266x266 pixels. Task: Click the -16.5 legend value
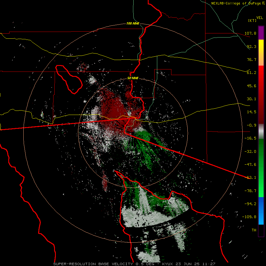tap(250, 138)
